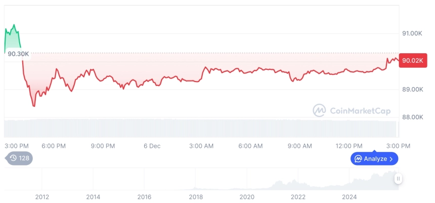The width and height of the screenshot is (435, 203).
Task: Click the green peak of the price line
Action: pyautogui.click(x=14, y=24)
